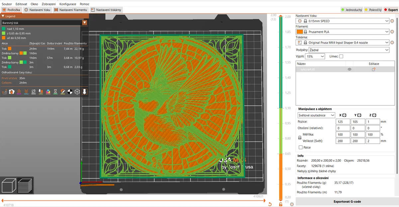Toggle tool marker down-arrow icon
The height and width of the screenshot is (207, 399).
pyautogui.click(x=85, y=91)
